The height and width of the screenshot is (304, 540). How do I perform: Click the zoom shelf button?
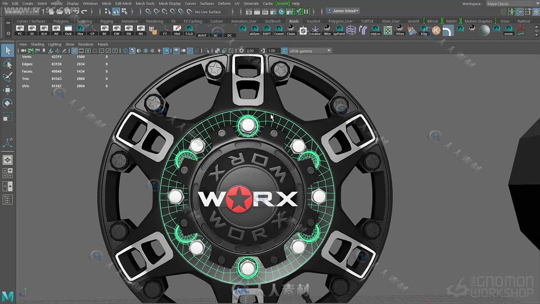[x=509, y=30]
